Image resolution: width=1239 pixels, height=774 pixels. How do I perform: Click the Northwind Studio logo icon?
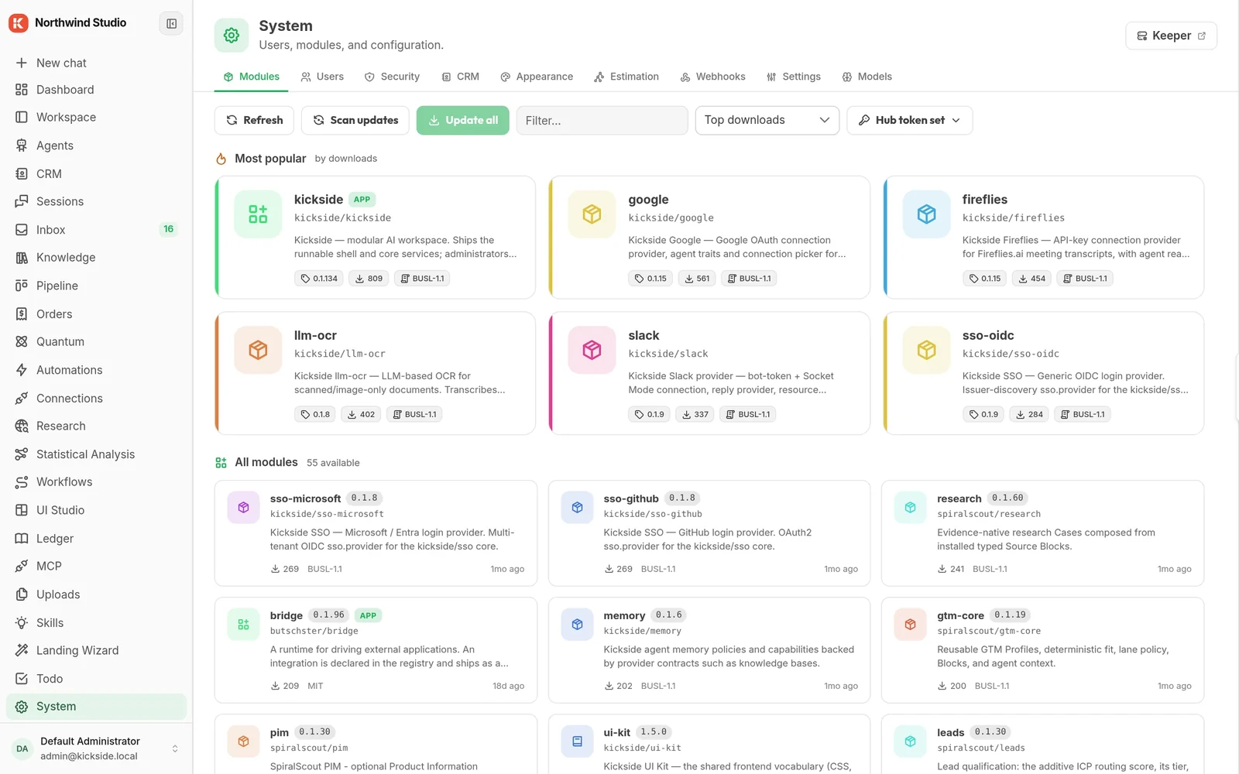(x=19, y=23)
